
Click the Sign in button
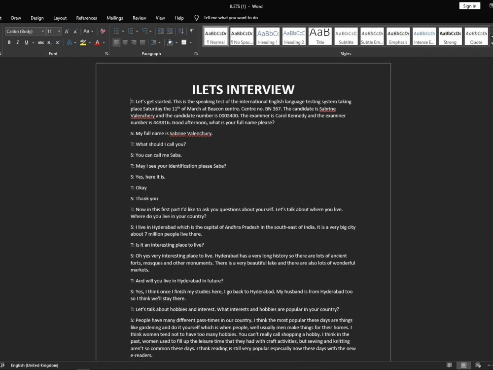(469, 6)
